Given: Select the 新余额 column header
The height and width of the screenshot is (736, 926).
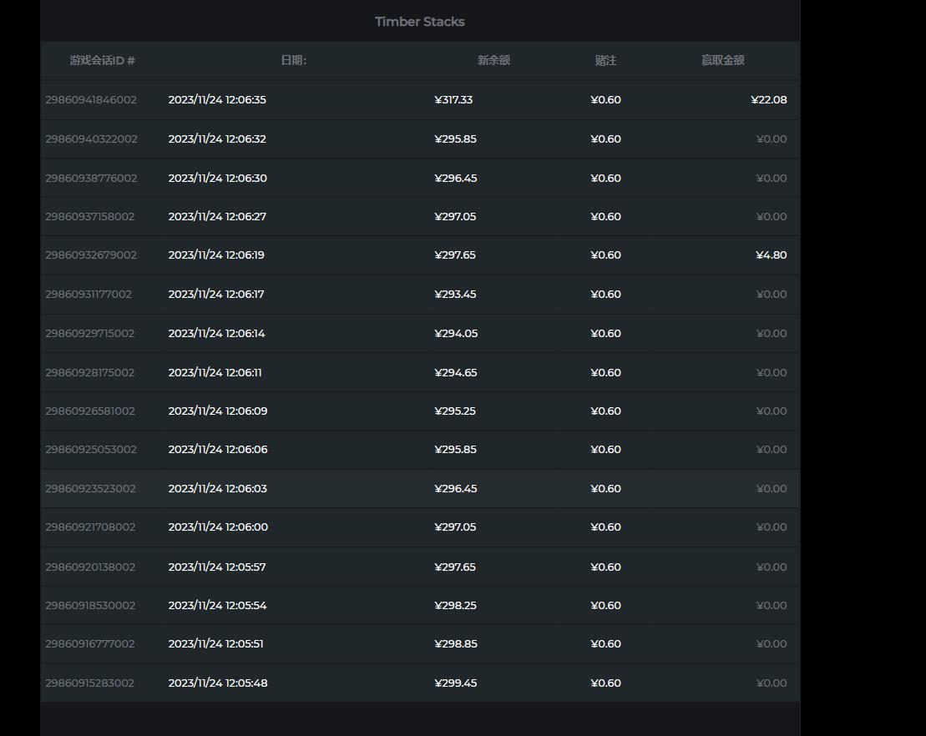Looking at the screenshot, I should point(493,60).
